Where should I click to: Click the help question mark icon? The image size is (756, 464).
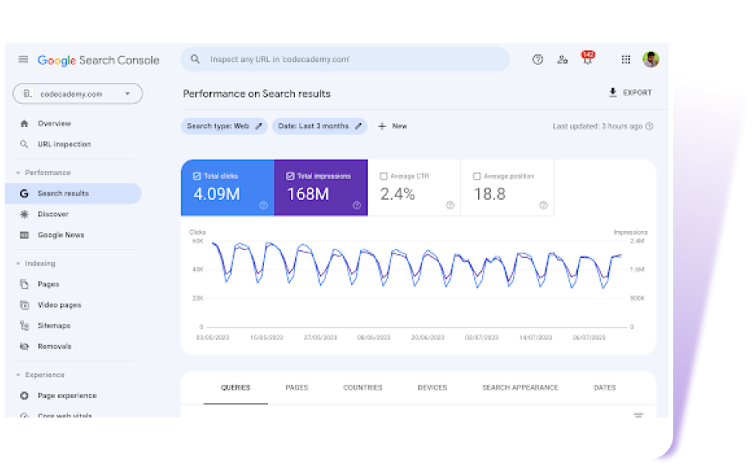[x=538, y=60]
